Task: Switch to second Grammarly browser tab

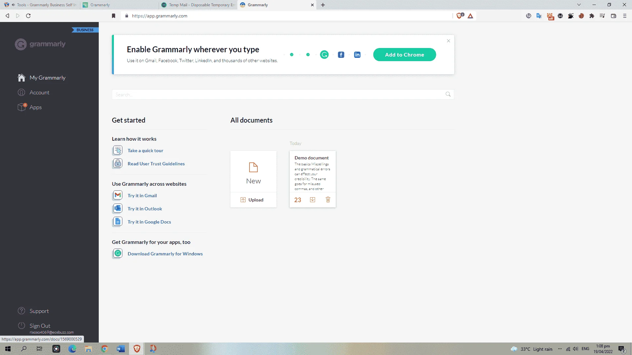Action: click(x=120, y=5)
